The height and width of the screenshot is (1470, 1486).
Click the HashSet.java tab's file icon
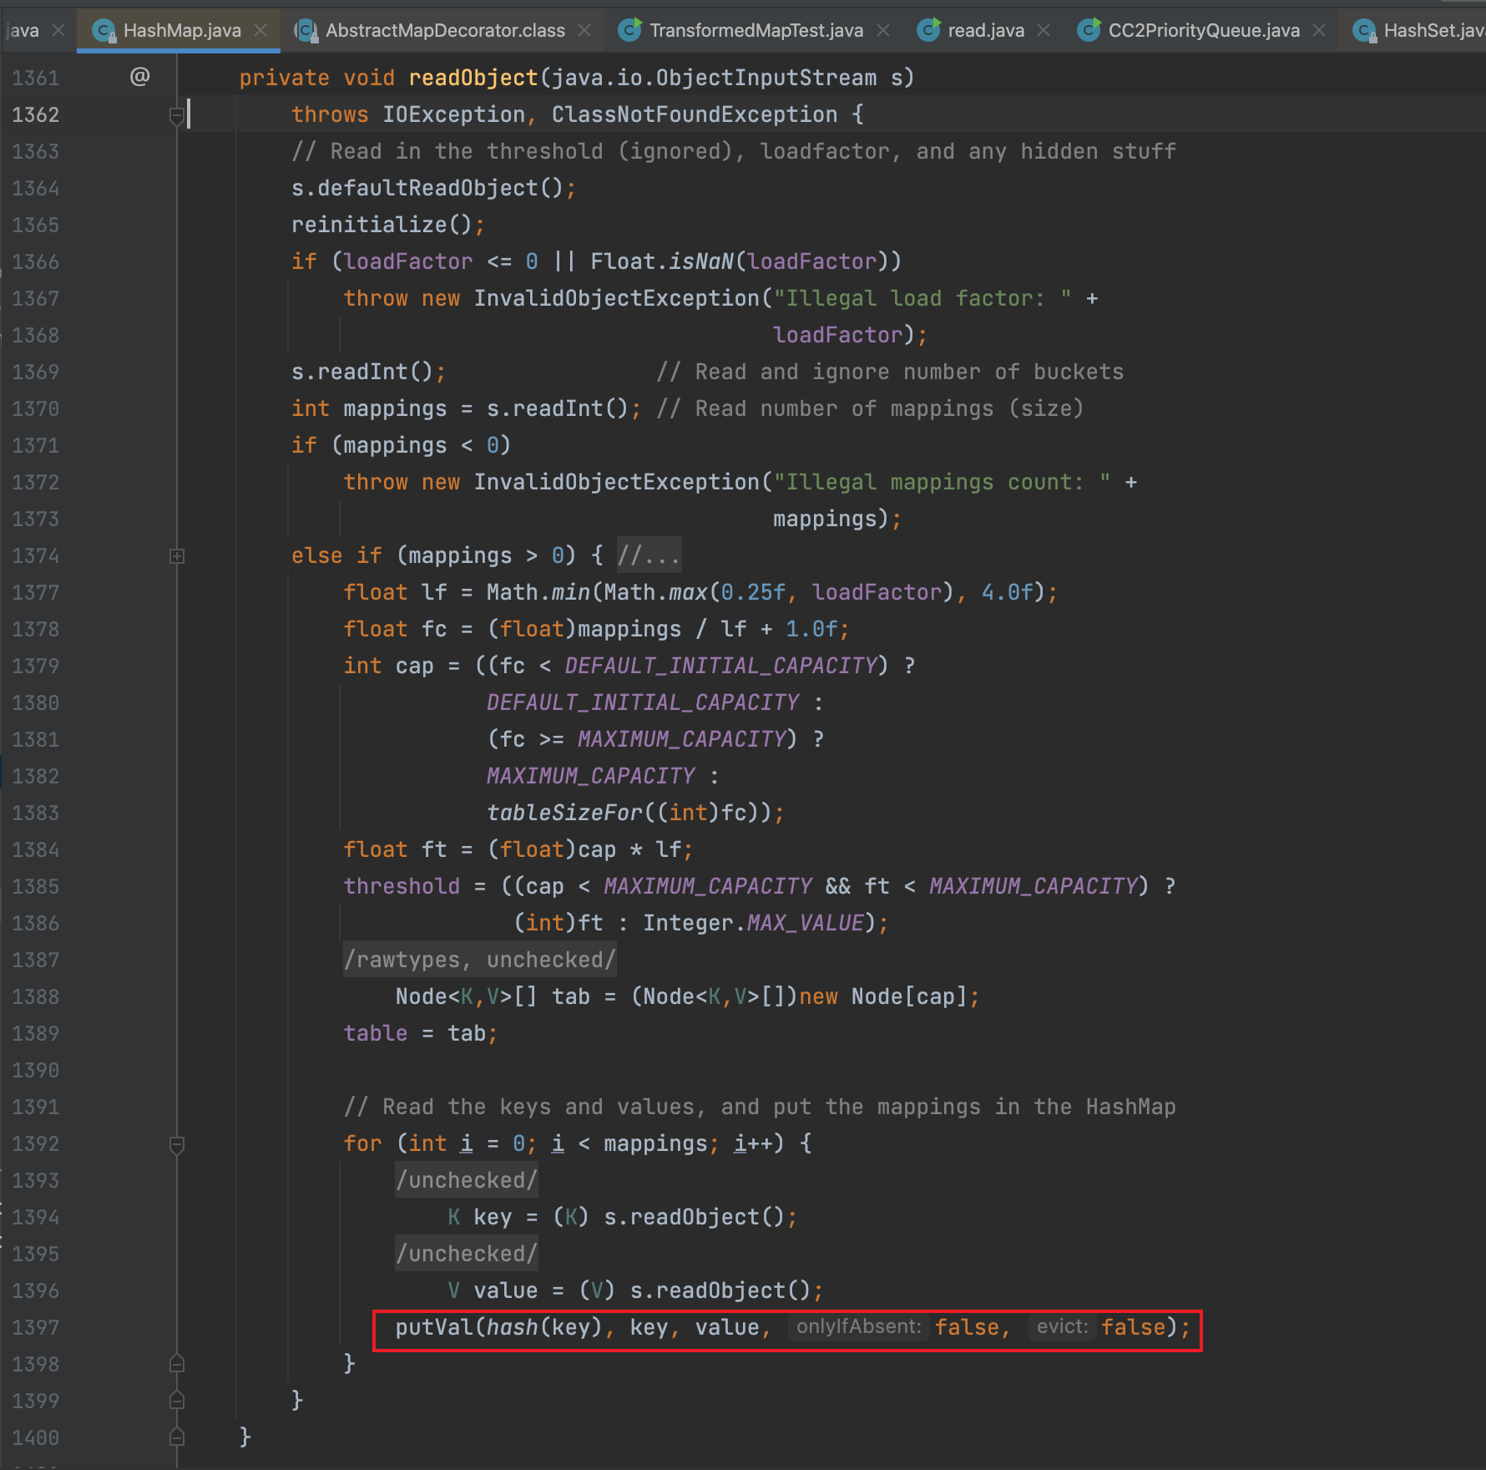(1364, 31)
